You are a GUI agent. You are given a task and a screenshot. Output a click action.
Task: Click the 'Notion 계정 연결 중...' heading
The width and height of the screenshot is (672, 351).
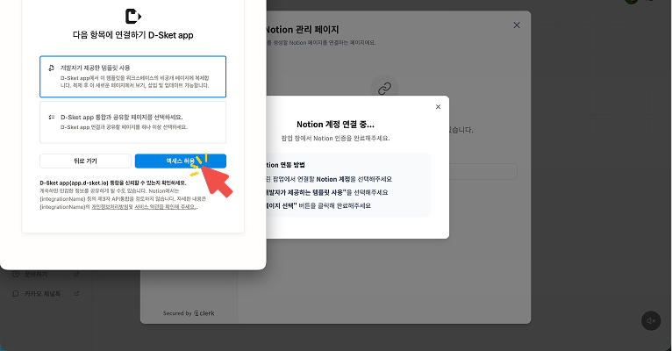pyautogui.click(x=336, y=125)
